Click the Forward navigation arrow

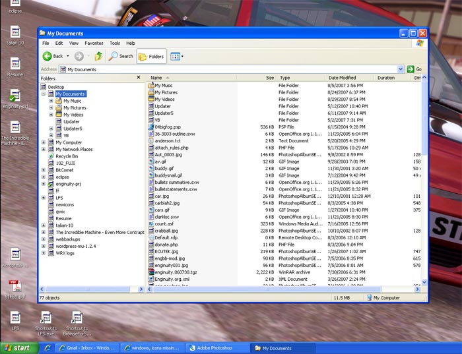(x=79, y=57)
